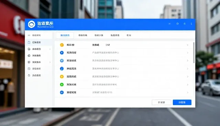Click the first sidebar item's icon
The width and height of the screenshot is (220, 126).
pos(29,35)
